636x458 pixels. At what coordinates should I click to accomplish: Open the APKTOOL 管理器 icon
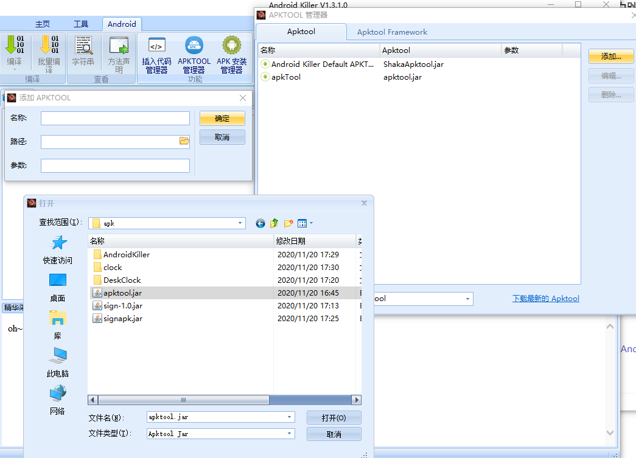point(194,55)
